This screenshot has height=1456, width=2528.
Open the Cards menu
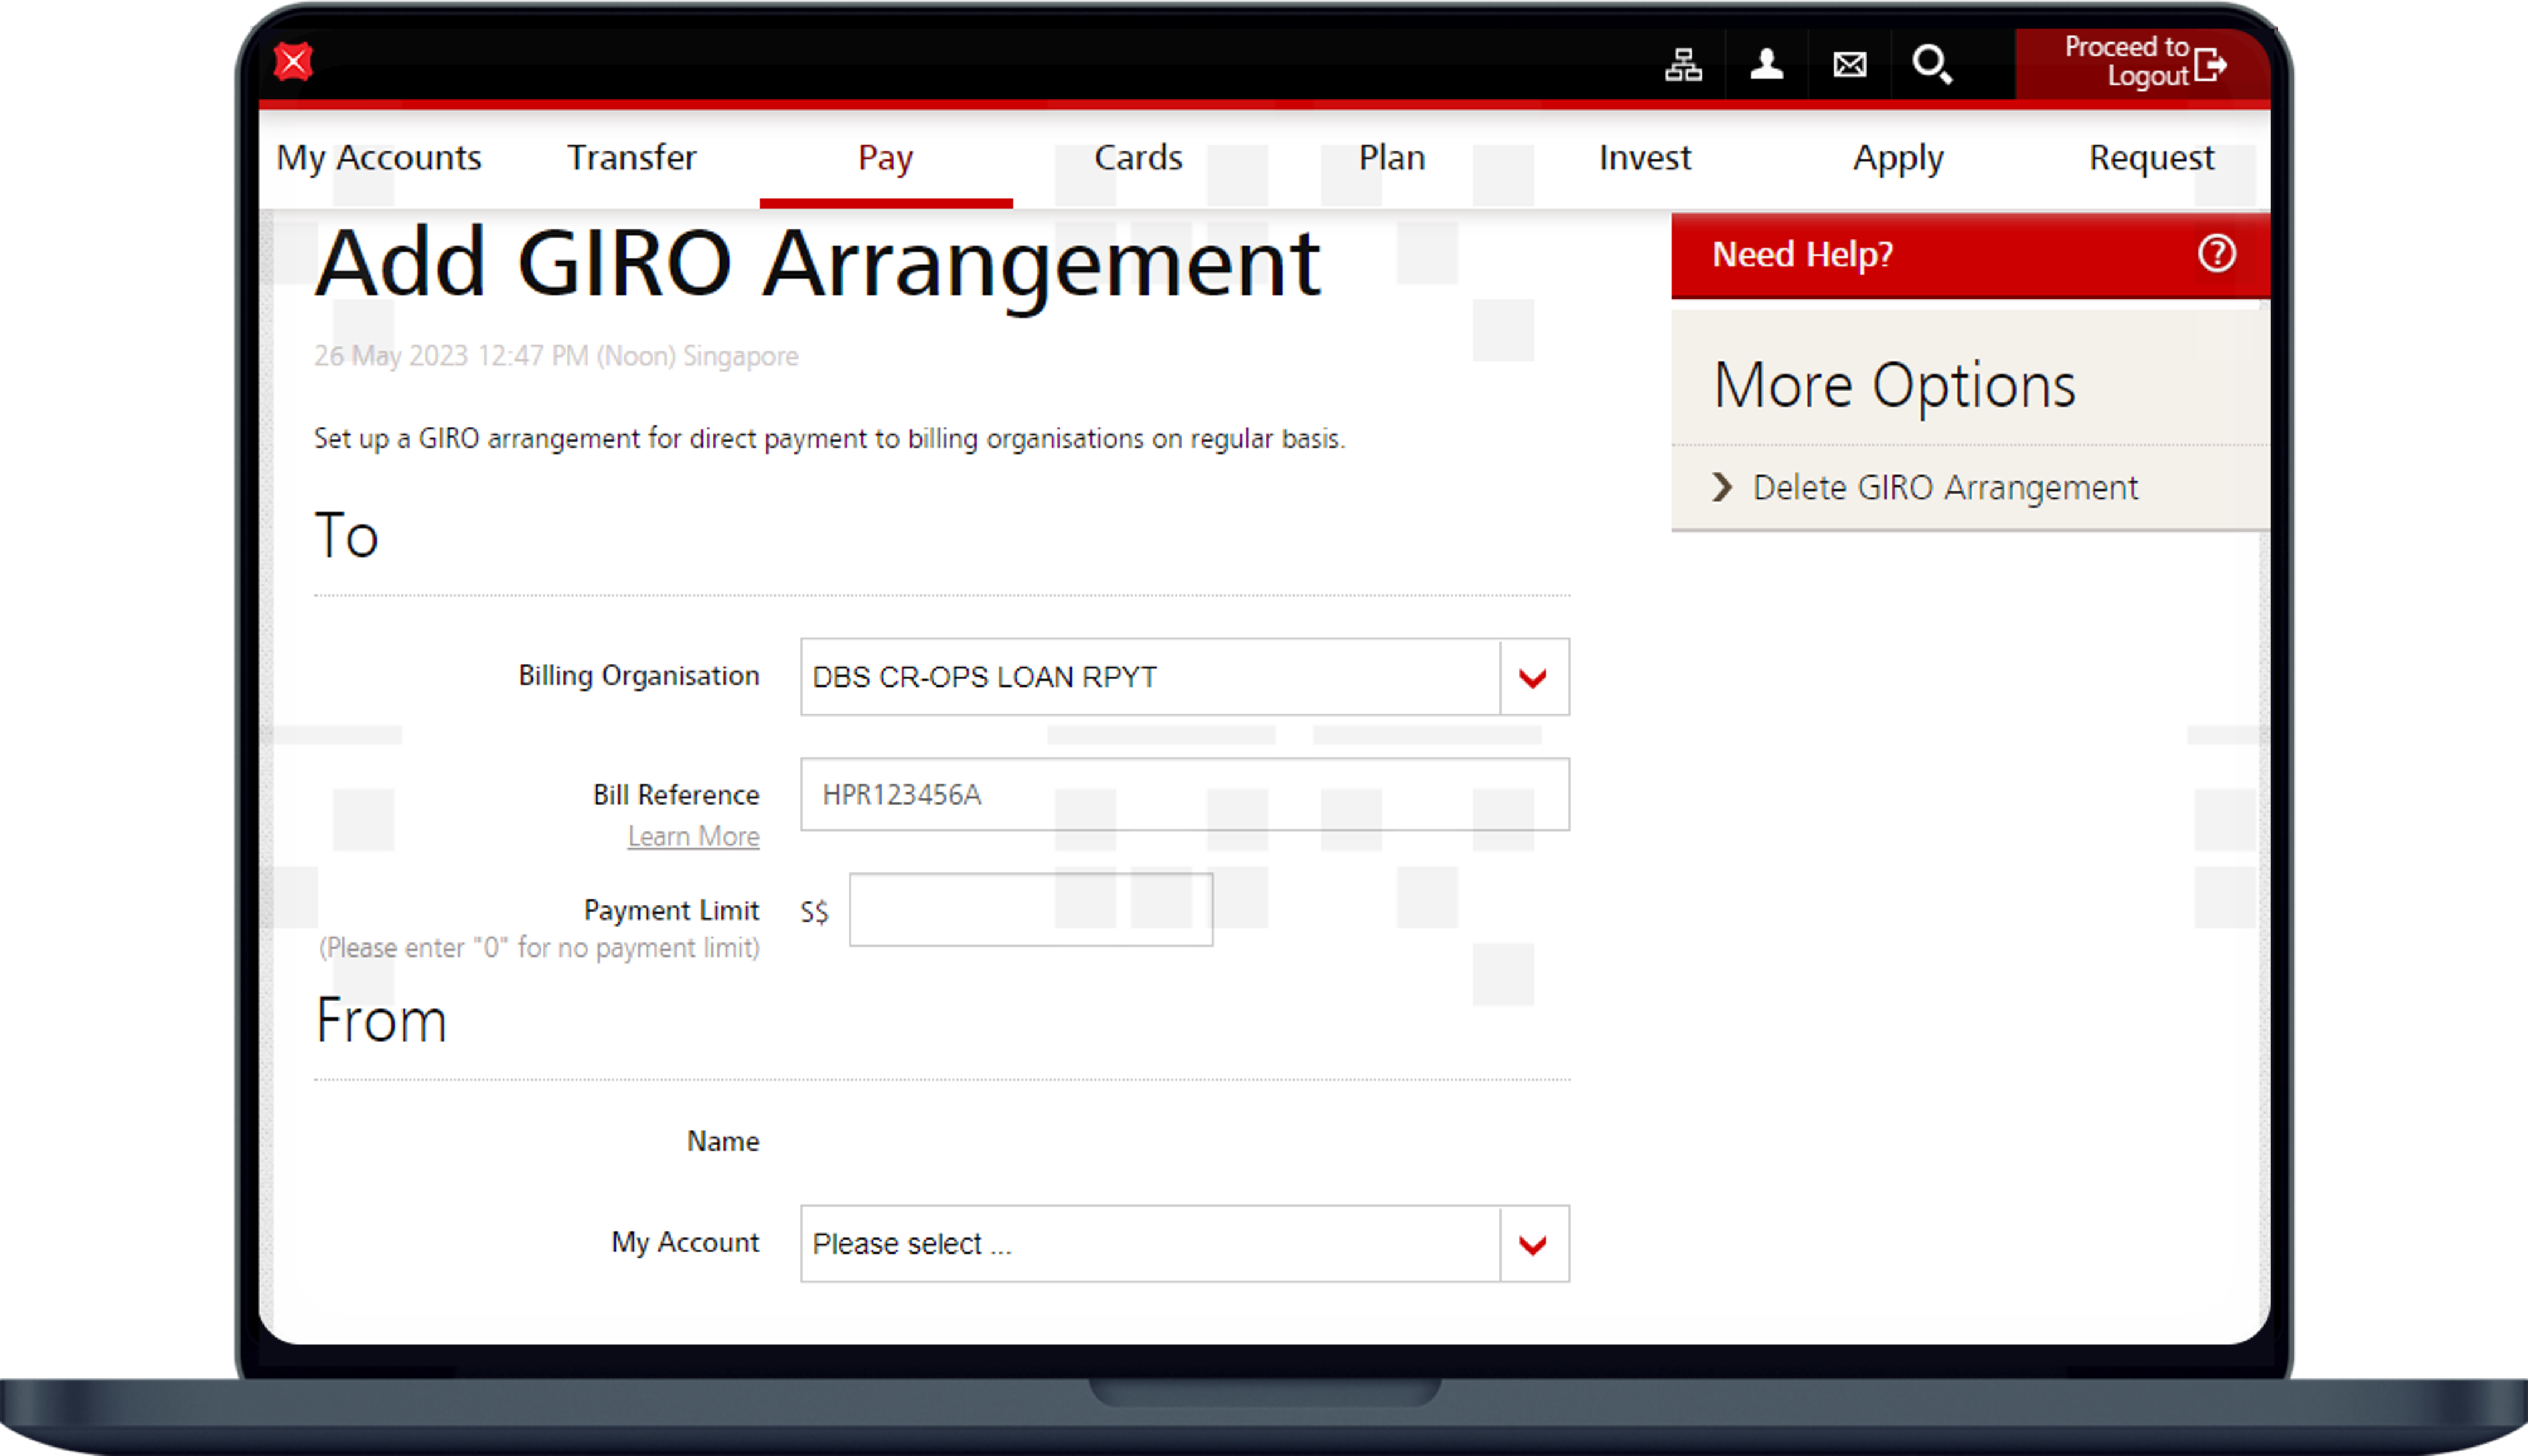[1138, 158]
